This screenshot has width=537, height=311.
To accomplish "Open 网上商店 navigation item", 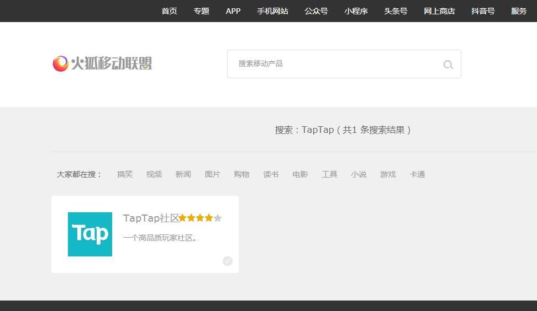I will tap(439, 11).
